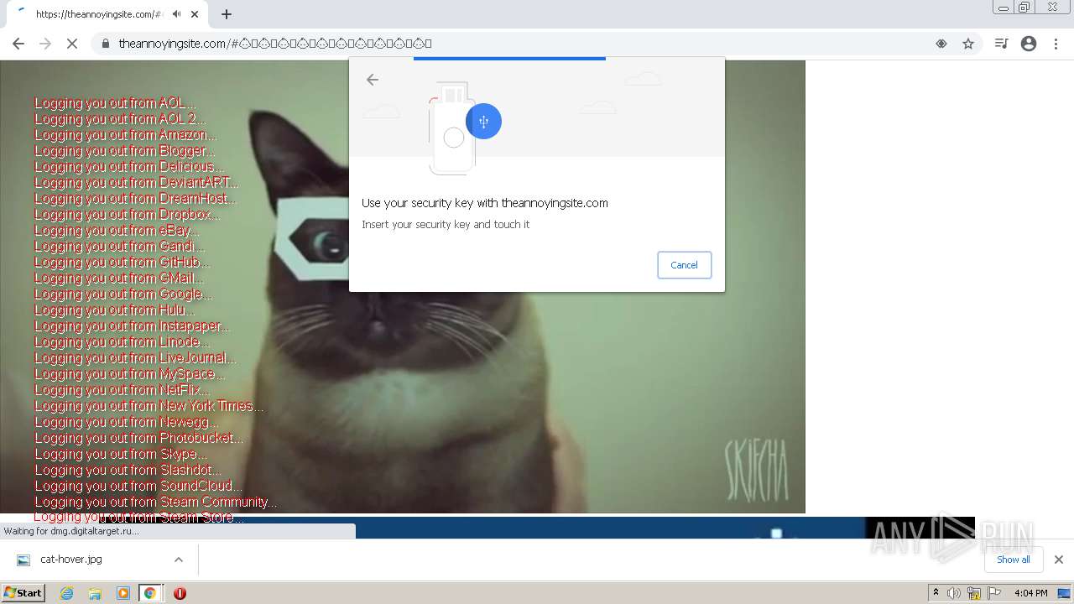Viewport: 1074px width, 604px height.
Task: Click 'Logging you out from NetFlix...' text
Action: pos(122,390)
